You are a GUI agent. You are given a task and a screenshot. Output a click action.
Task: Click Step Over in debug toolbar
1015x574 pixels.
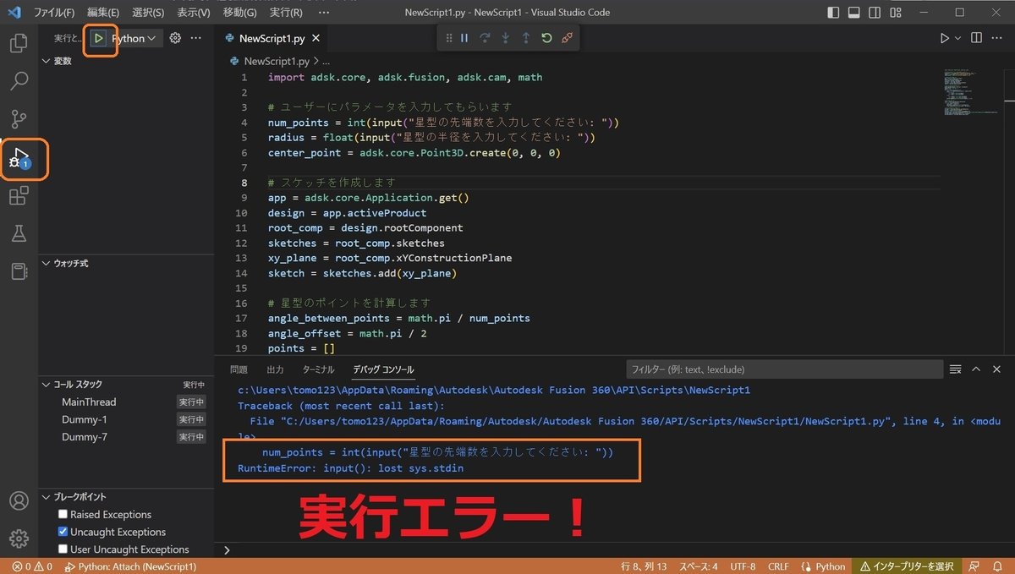point(485,38)
